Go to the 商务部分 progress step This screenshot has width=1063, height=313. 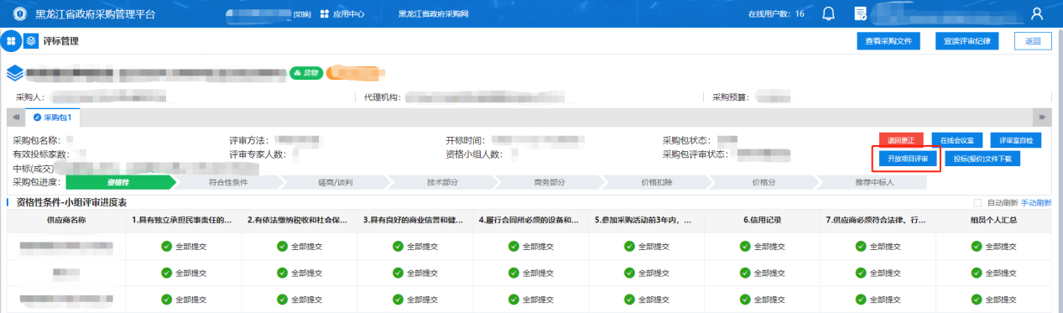coord(550,181)
